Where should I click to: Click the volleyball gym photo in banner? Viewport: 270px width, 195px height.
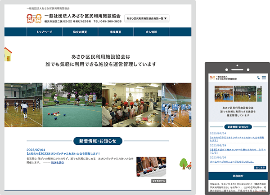click(23, 105)
